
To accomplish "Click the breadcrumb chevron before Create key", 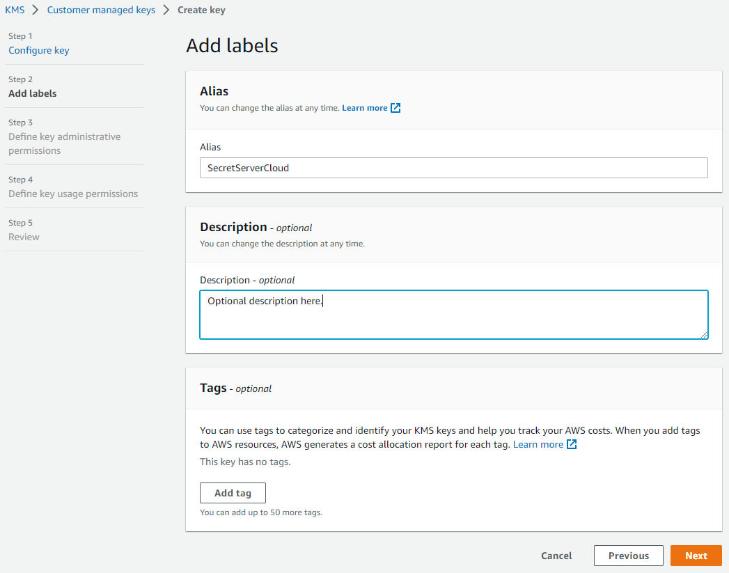I will pos(166,10).
